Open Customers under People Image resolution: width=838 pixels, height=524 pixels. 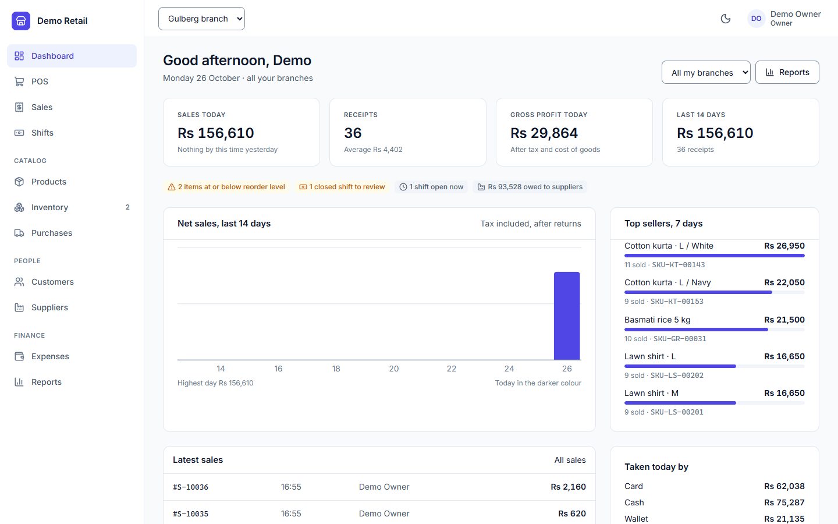click(72, 282)
